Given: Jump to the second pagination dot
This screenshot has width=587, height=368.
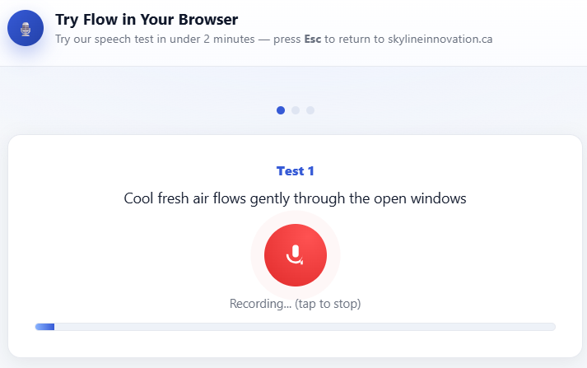Looking at the screenshot, I should click(x=296, y=109).
